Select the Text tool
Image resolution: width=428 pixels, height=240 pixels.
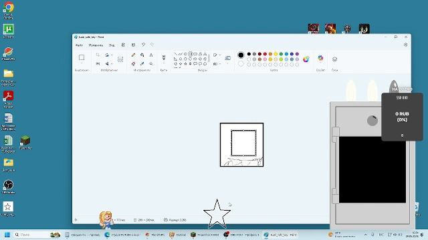[x=151, y=55]
